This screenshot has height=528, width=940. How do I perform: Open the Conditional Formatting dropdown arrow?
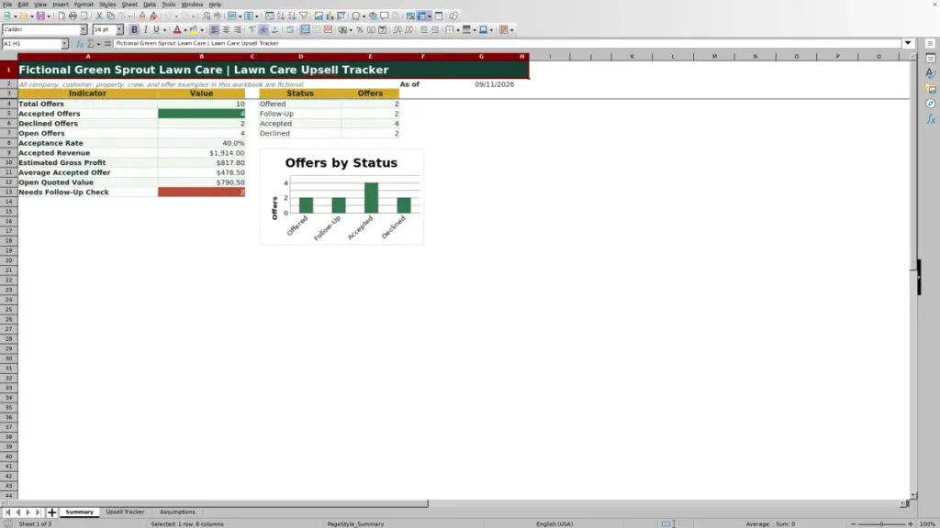pyautogui.click(x=511, y=30)
